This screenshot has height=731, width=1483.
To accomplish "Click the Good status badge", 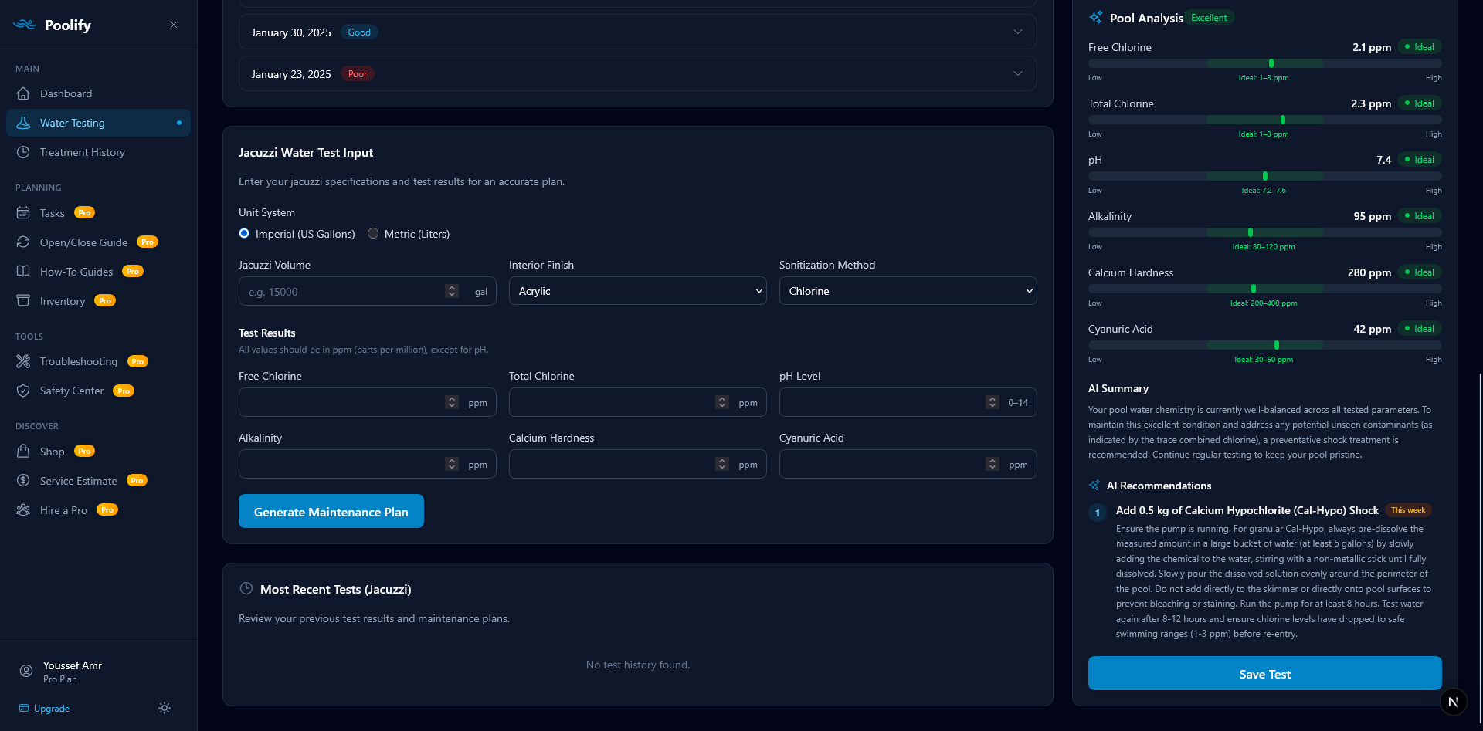I will point(359,32).
